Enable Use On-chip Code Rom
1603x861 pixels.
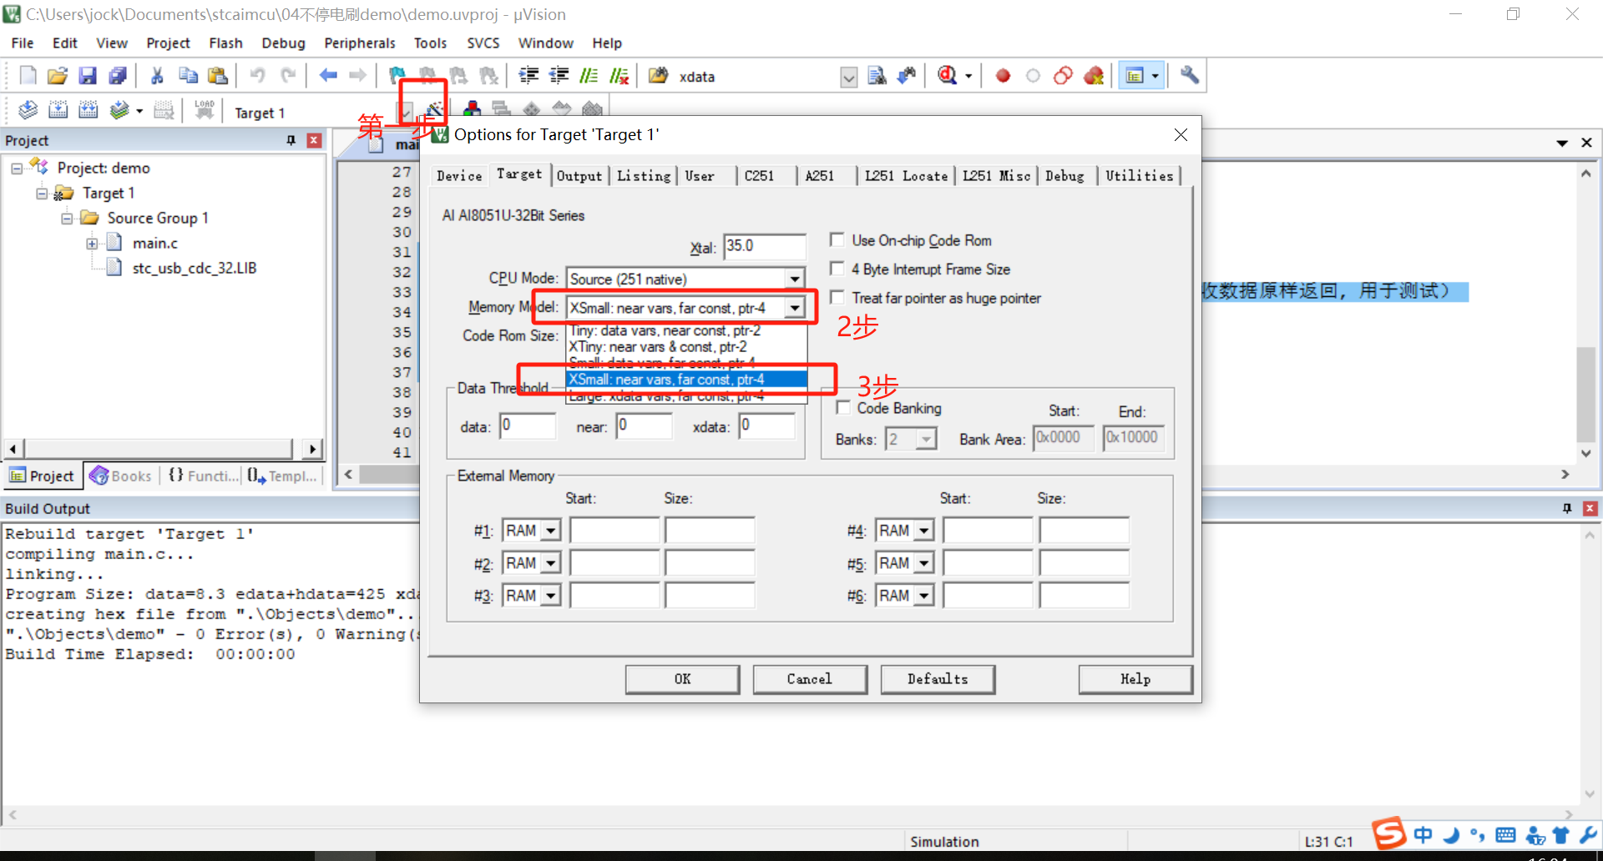click(837, 240)
